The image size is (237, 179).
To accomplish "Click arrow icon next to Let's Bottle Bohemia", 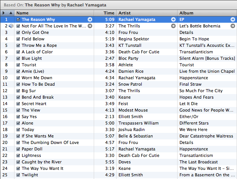I will (x=233, y=26).
